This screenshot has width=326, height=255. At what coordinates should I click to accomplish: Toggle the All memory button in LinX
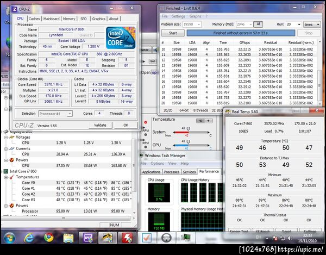[258, 24]
